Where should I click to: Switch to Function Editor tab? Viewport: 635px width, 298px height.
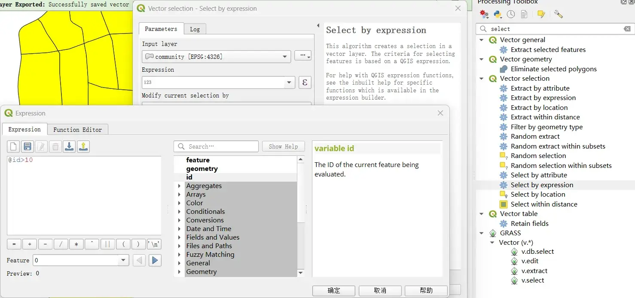77,130
